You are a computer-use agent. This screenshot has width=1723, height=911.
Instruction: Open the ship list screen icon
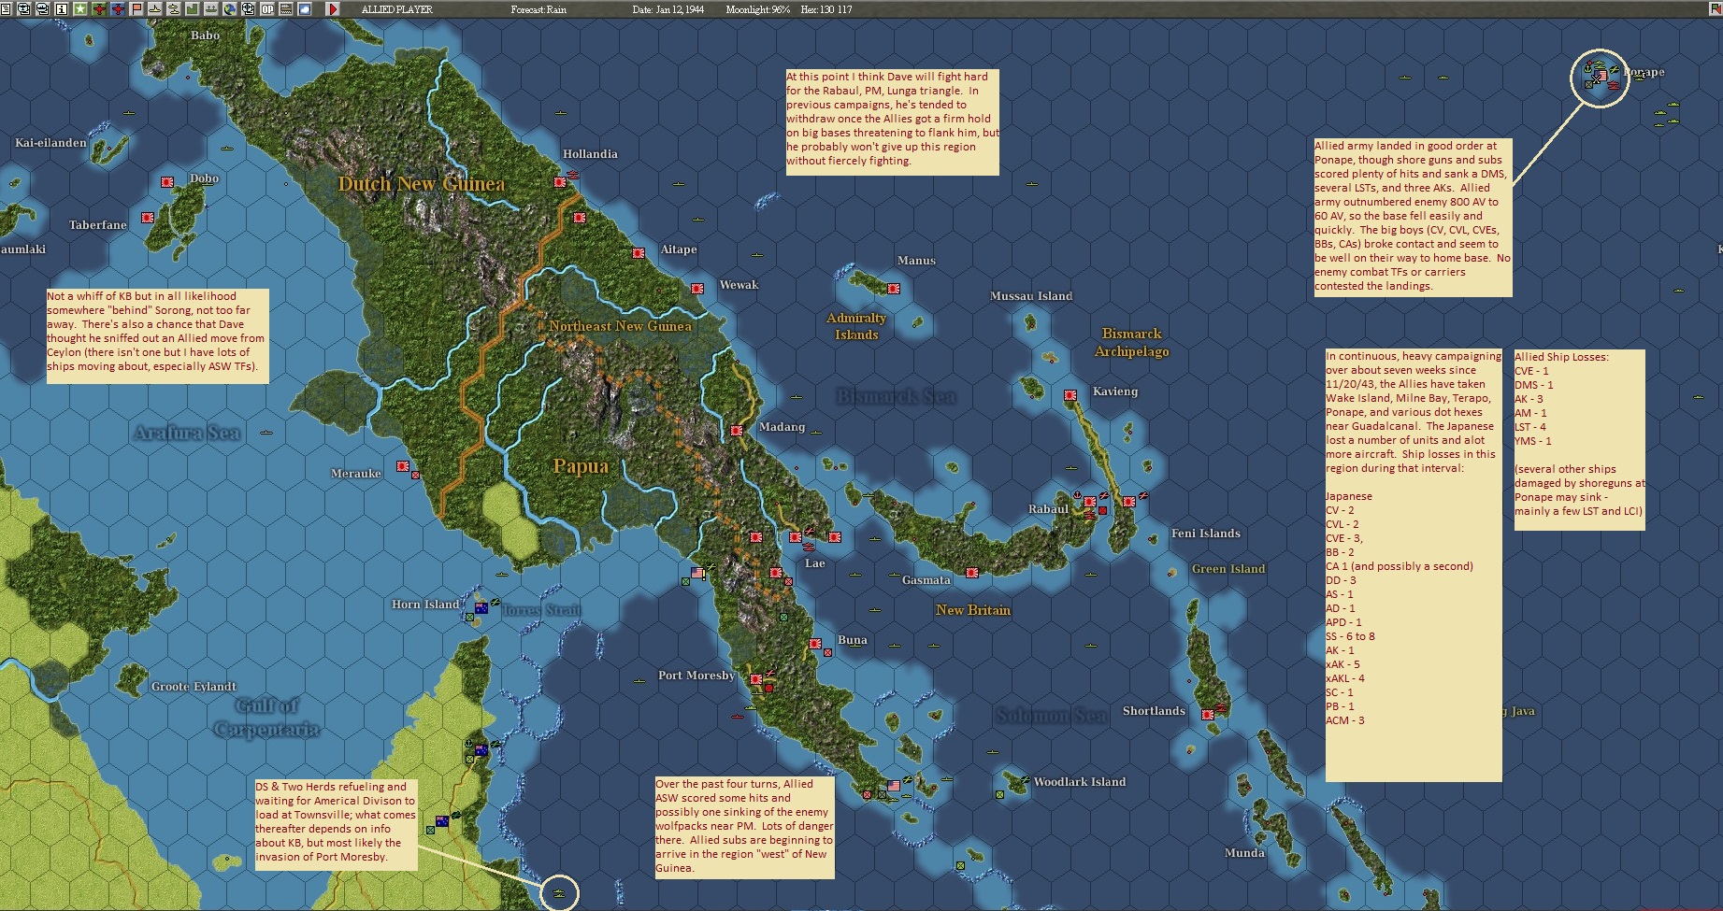pos(42,7)
